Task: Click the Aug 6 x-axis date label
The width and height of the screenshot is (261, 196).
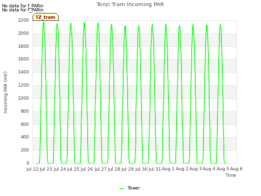Action: pos(237,169)
